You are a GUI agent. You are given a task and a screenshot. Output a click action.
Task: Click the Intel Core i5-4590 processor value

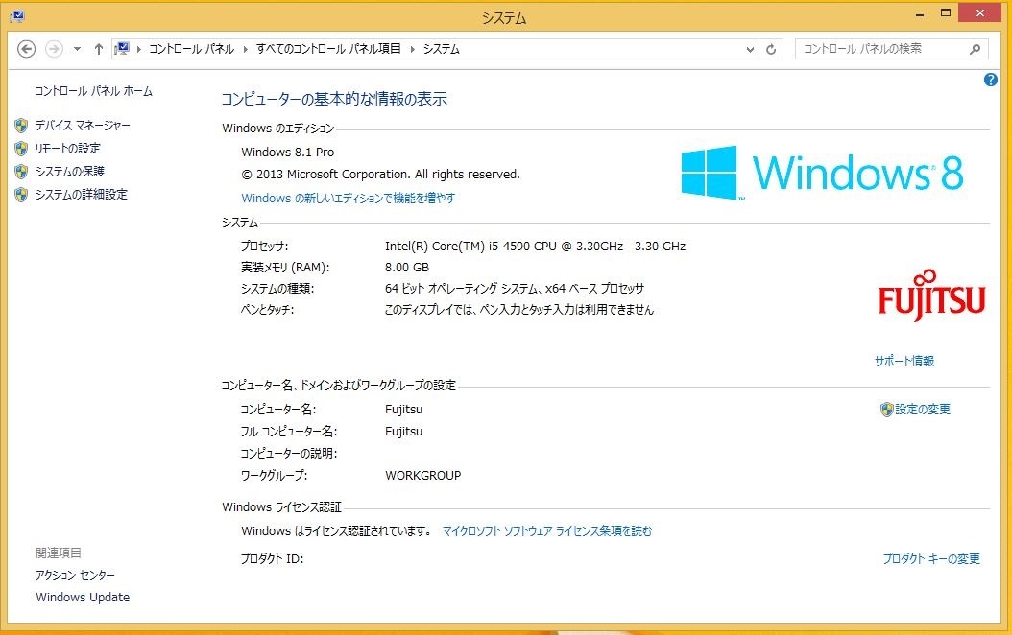tap(535, 247)
